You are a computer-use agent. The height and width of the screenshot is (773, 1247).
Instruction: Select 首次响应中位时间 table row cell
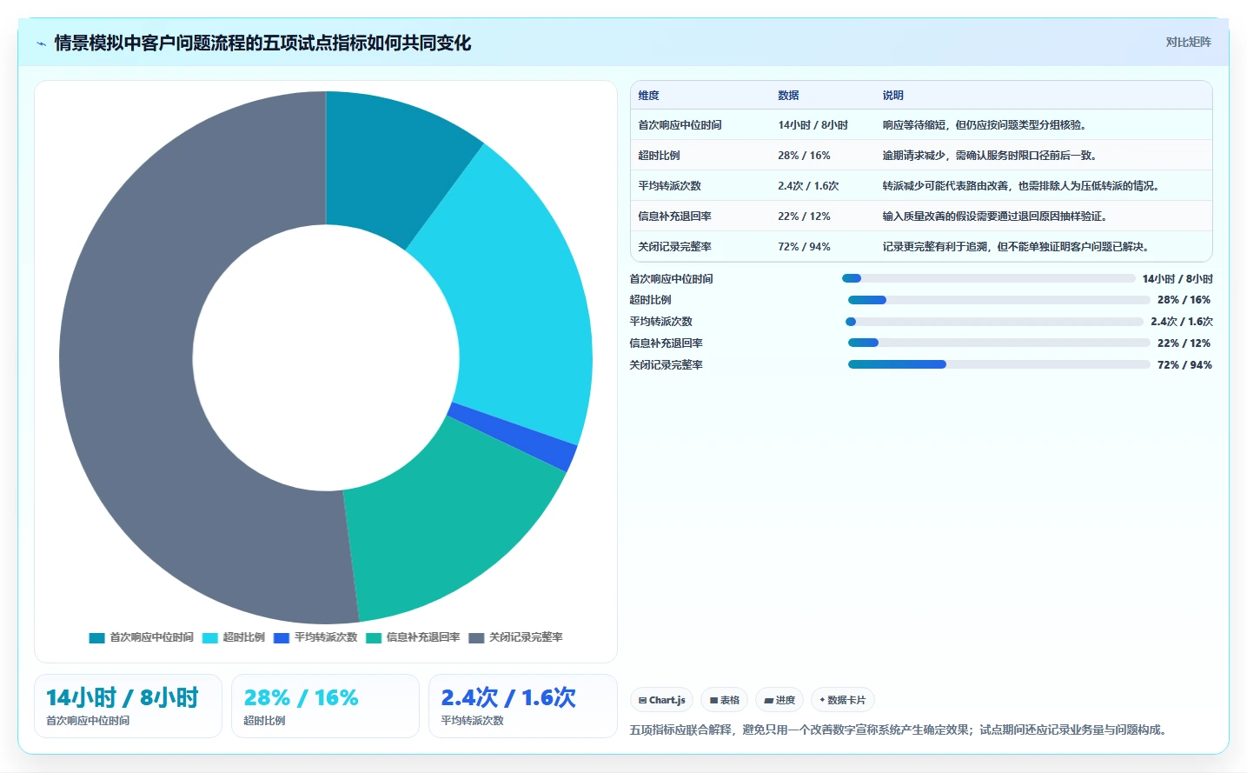click(680, 125)
